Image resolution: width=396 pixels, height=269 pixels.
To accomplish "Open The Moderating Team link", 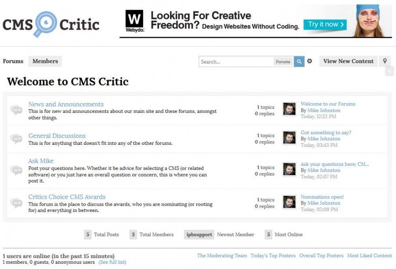I will click(222, 255).
